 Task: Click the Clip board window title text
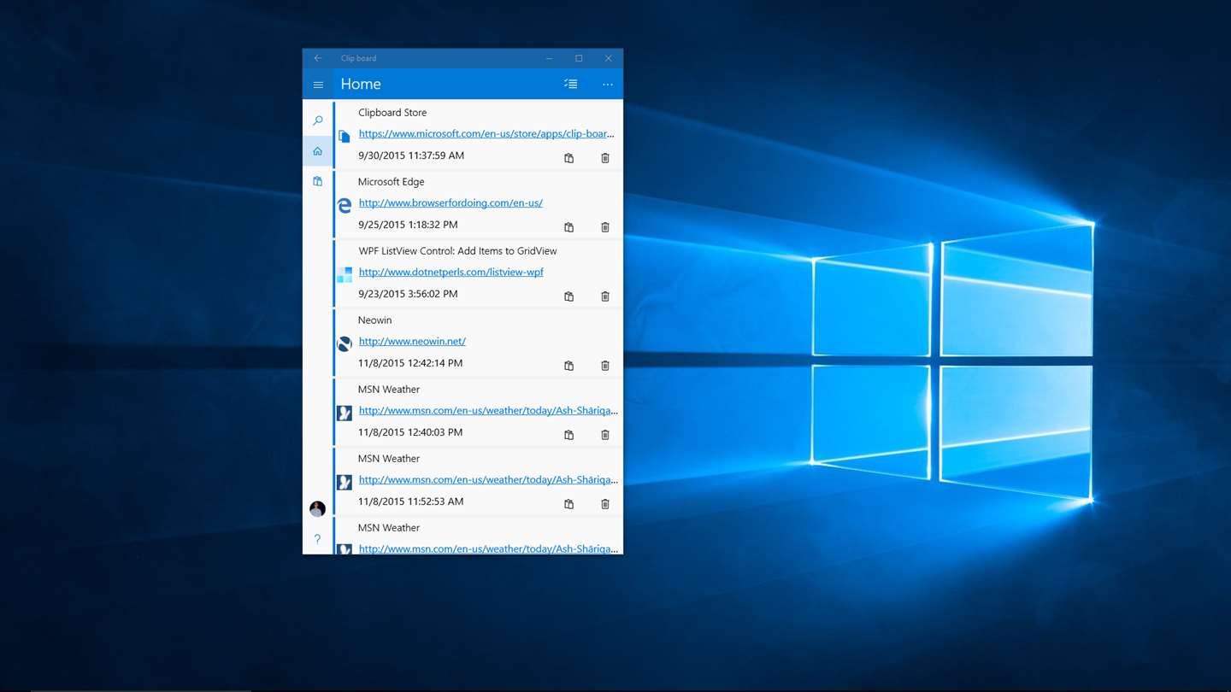(x=358, y=58)
